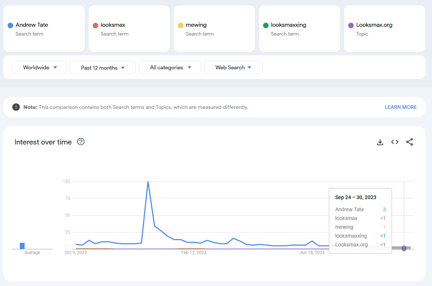Click the blue Average bar
Screen dimensions: 432x286
pos(22,246)
